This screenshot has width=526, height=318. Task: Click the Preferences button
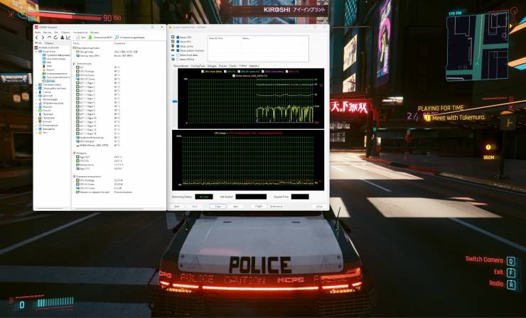277,207
